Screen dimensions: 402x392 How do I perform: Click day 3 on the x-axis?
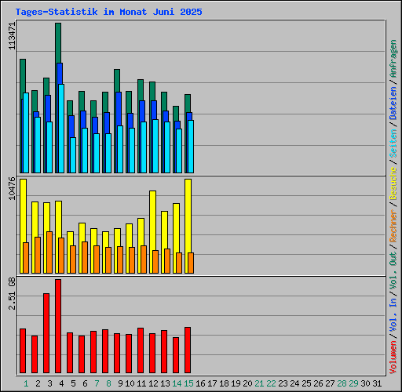click(49, 383)
